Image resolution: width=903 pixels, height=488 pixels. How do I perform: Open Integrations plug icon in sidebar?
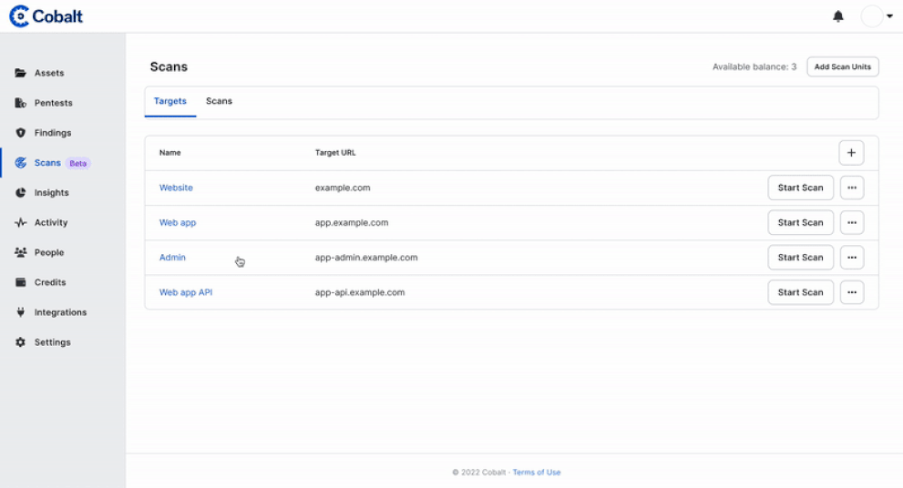(x=20, y=312)
